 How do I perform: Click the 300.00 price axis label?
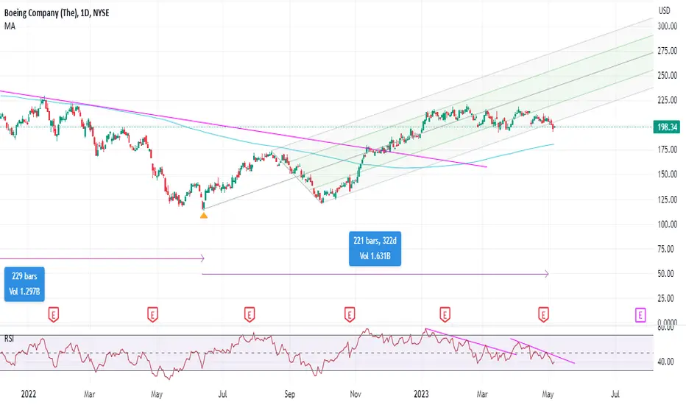click(x=668, y=27)
